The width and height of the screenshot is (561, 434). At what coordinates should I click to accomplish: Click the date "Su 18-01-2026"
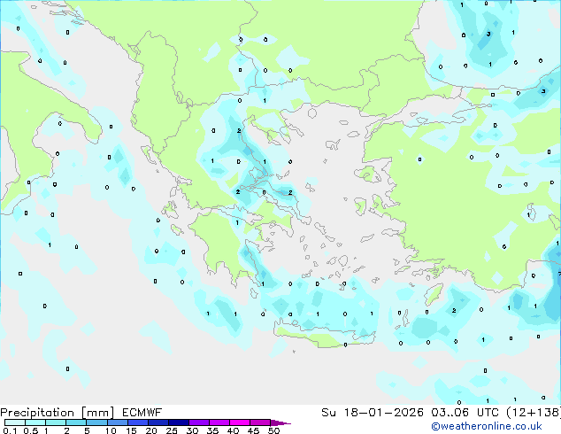[x=373, y=413]
